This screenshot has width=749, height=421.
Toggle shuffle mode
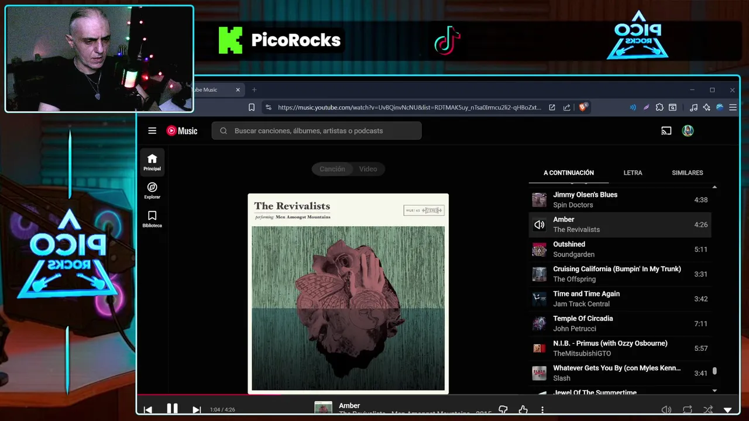(x=708, y=410)
